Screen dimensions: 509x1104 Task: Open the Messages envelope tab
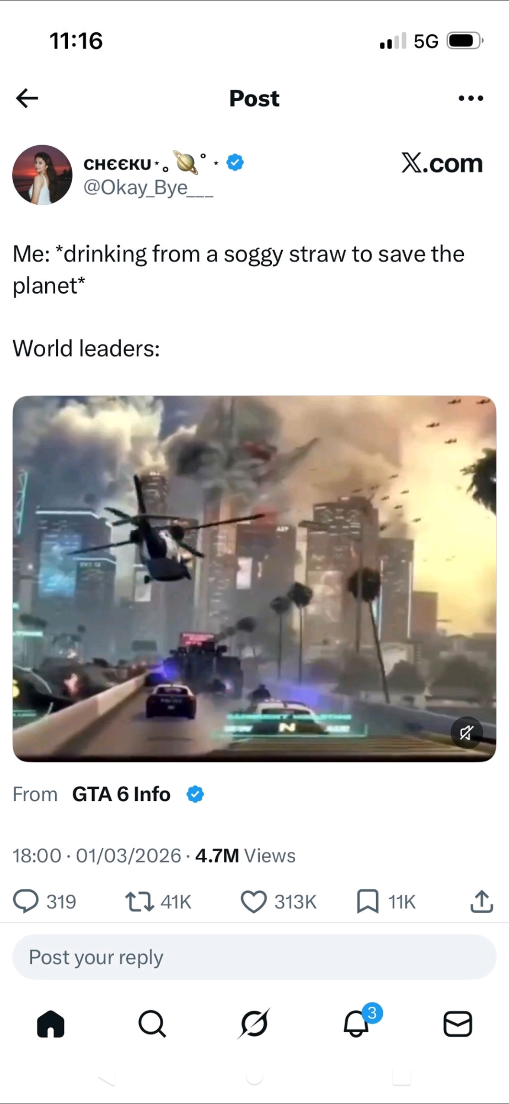click(x=458, y=1025)
